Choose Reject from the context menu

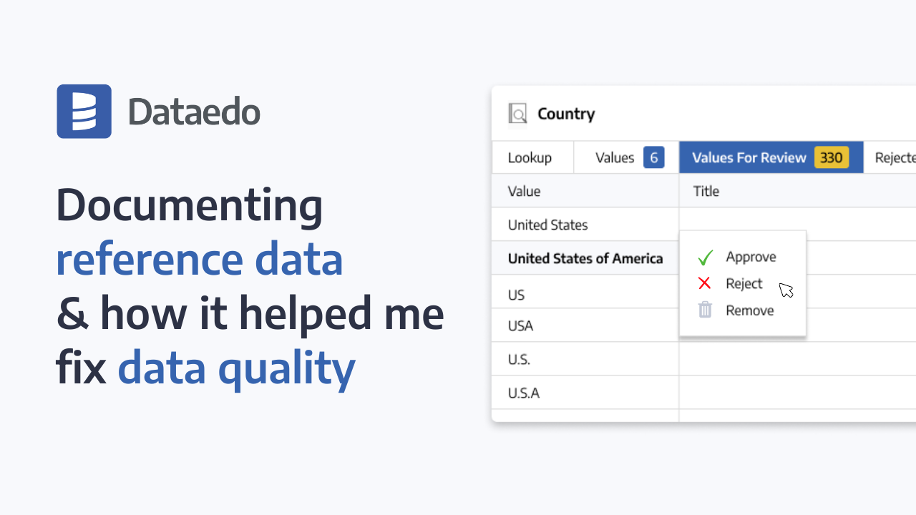tap(744, 284)
